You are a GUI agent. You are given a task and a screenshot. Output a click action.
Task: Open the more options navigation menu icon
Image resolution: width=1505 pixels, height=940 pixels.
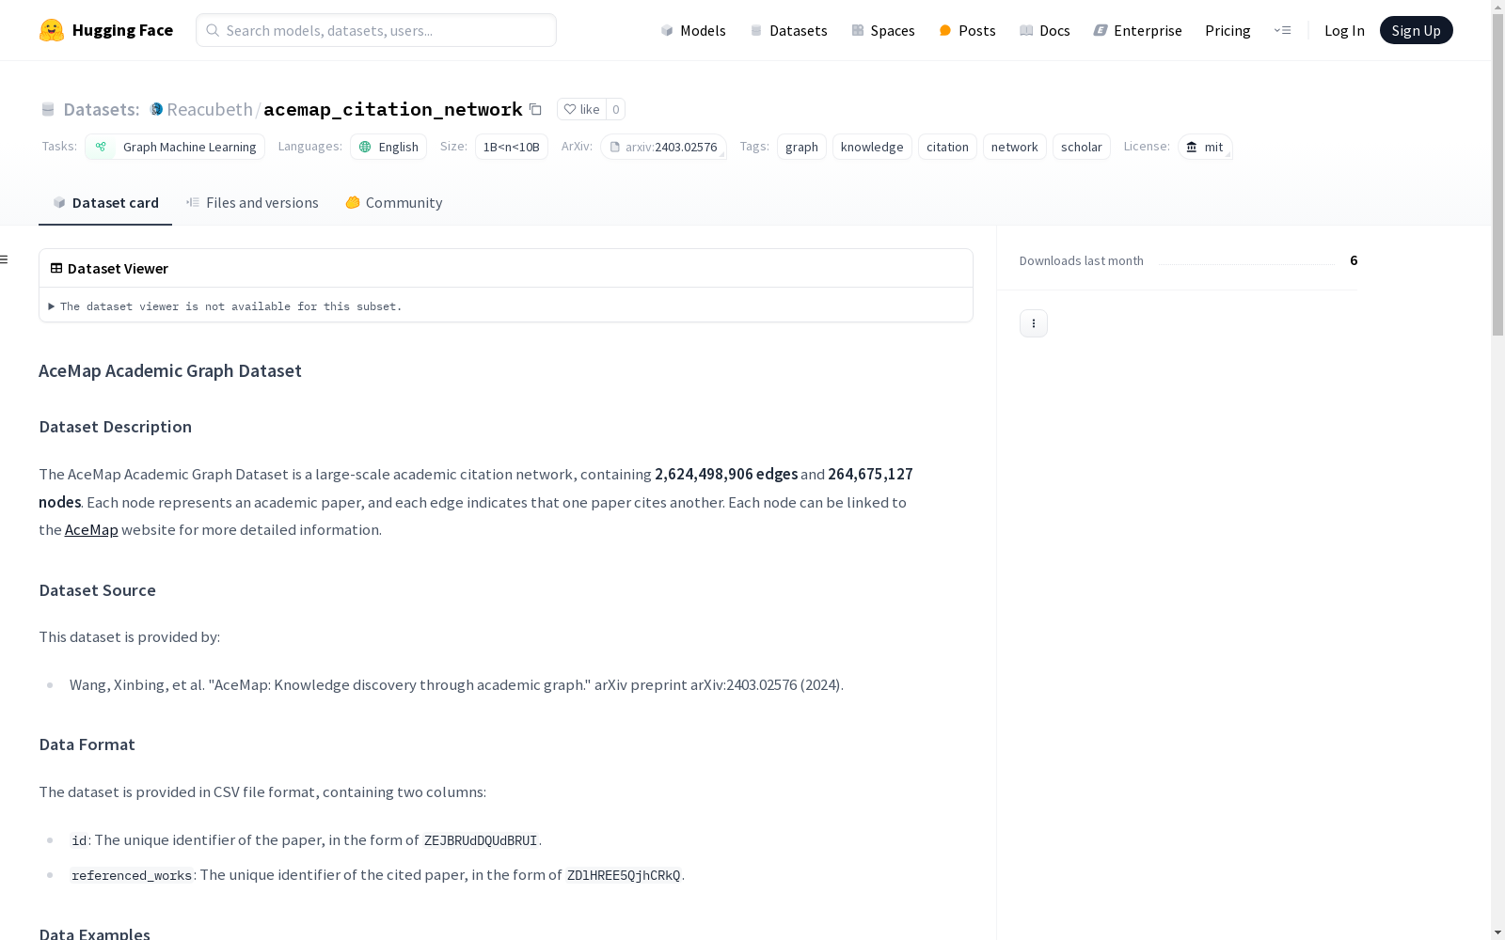1282,30
